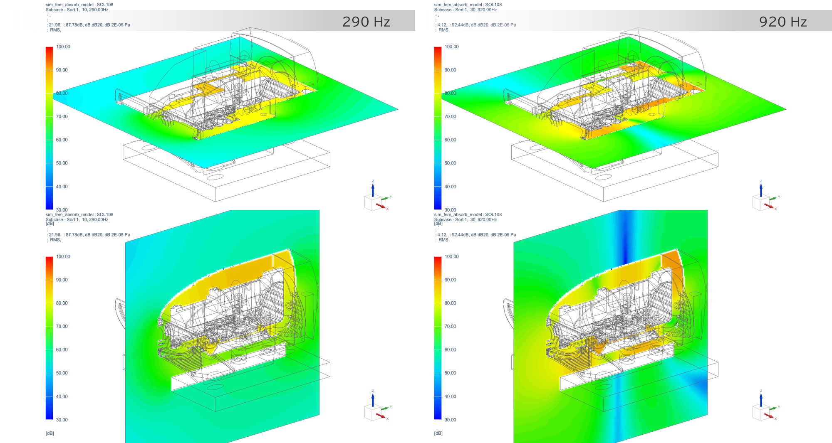Image resolution: width=832 pixels, height=443 pixels.
Task: Click green Y-axis arrow in 920 Hz horizontal-plane triad
Action: pyautogui.click(x=773, y=198)
